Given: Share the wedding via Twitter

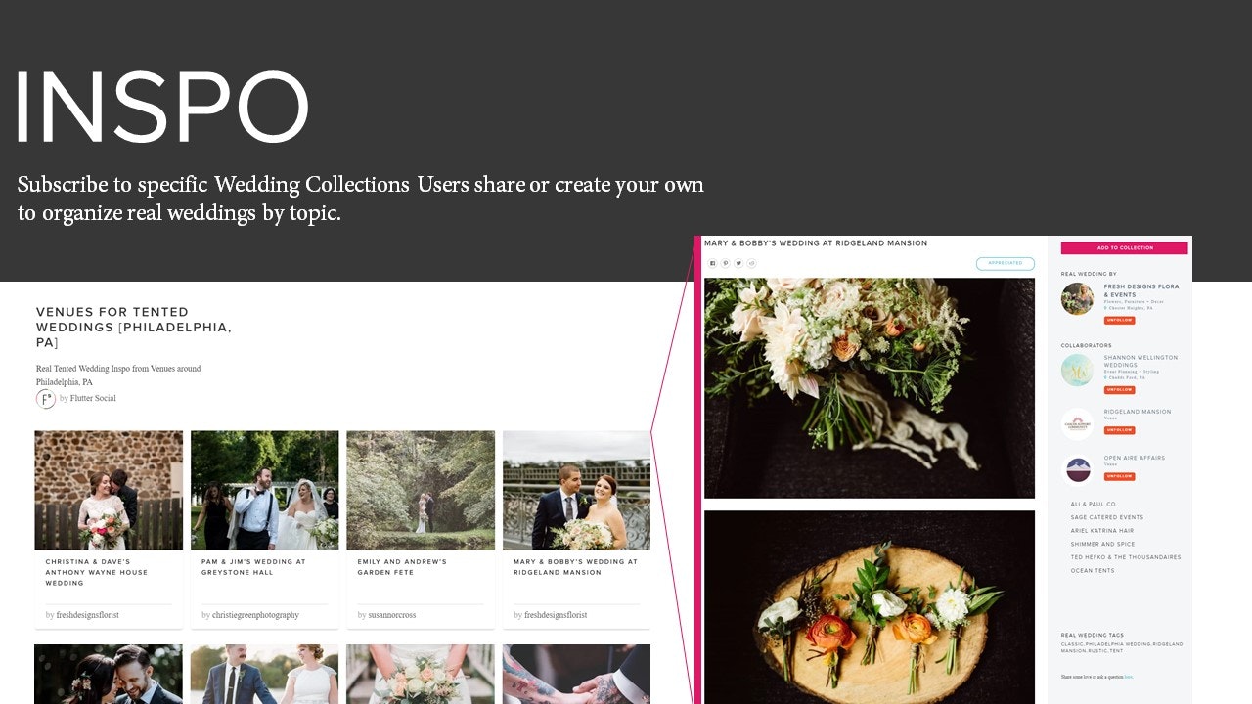Looking at the screenshot, I should 738,263.
